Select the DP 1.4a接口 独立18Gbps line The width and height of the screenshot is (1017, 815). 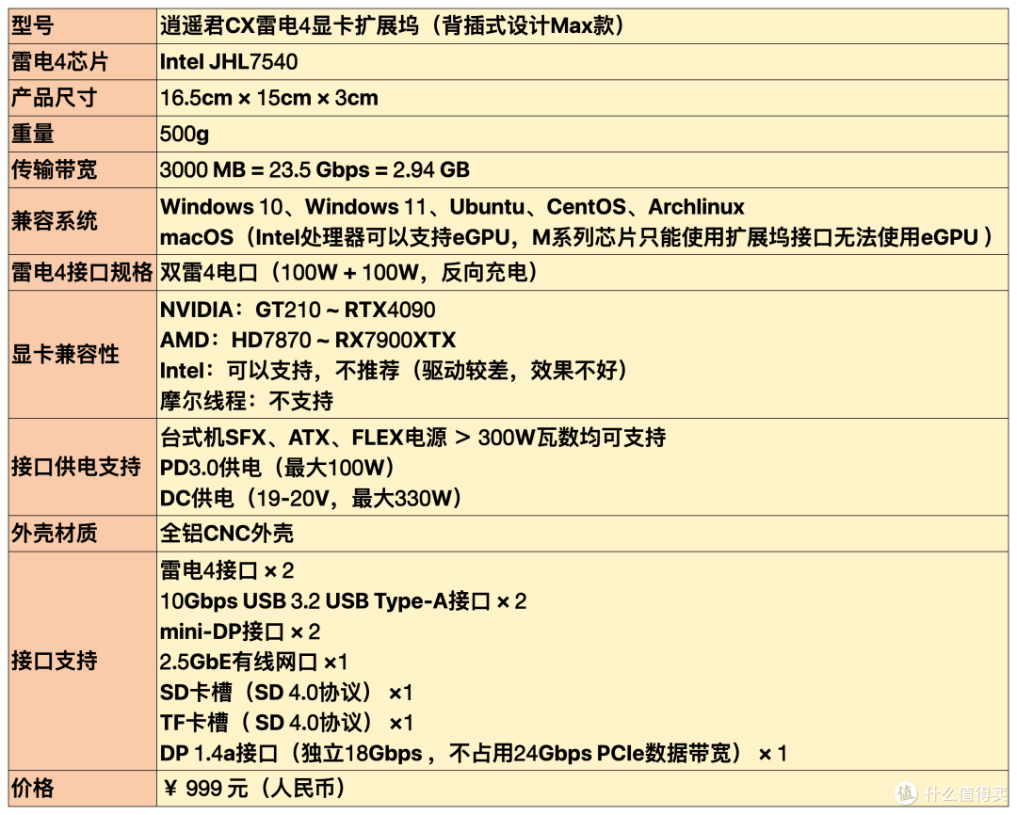pyautogui.click(x=474, y=754)
